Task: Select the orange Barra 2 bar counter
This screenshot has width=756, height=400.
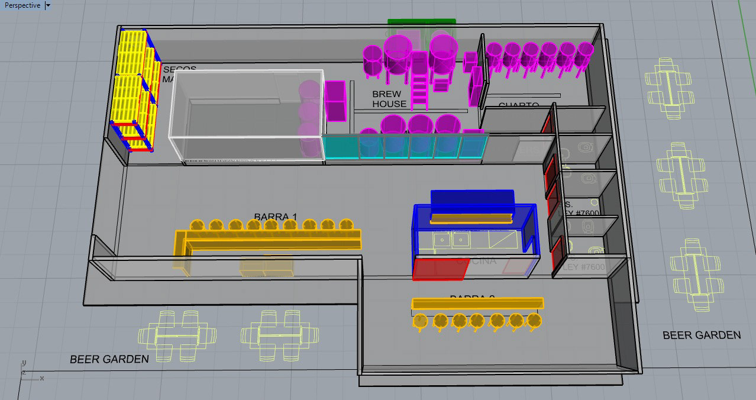Action: (477, 304)
